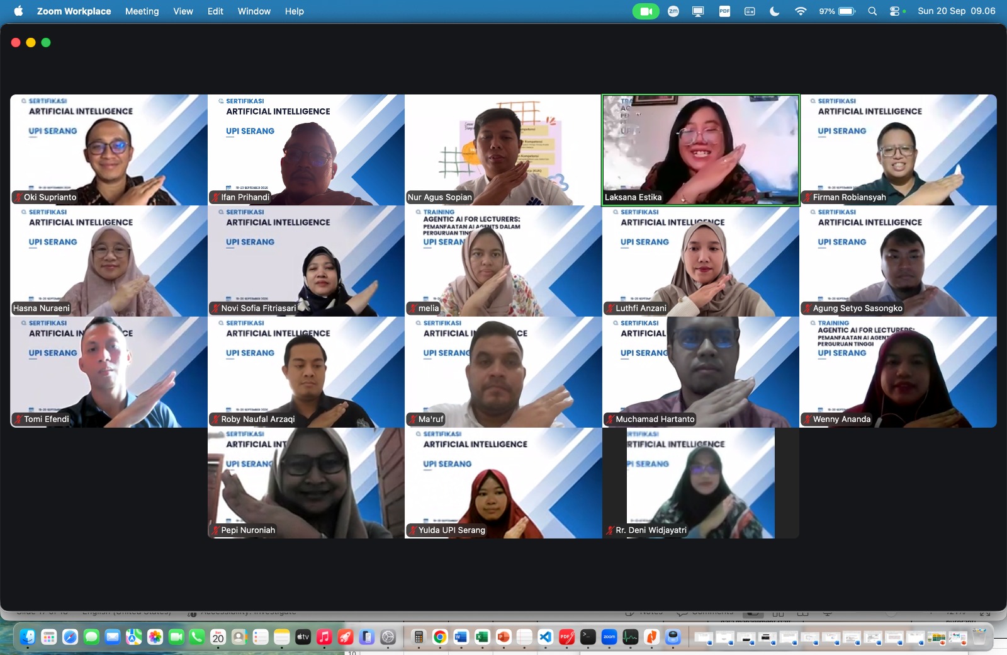Open the Meeting menu
This screenshot has width=1007, height=655.
click(142, 11)
